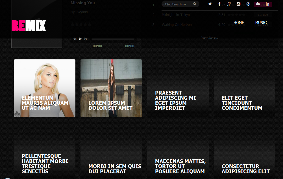283x179 pixels.
Task: Click the By Dejans artist name
Action: pos(79,12)
